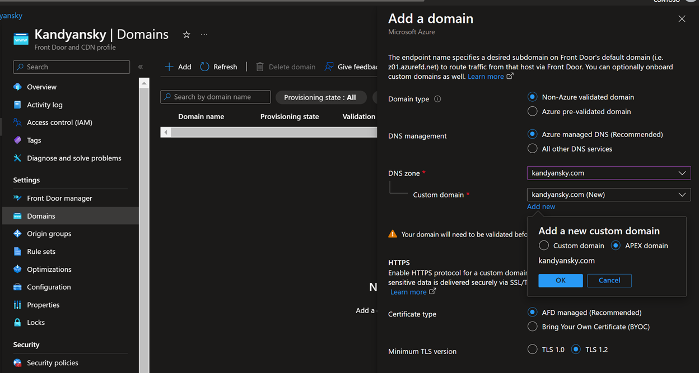Image resolution: width=699 pixels, height=373 pixels.
Task: Open Learn more link under HTTPS section
Action: (413, 292)
